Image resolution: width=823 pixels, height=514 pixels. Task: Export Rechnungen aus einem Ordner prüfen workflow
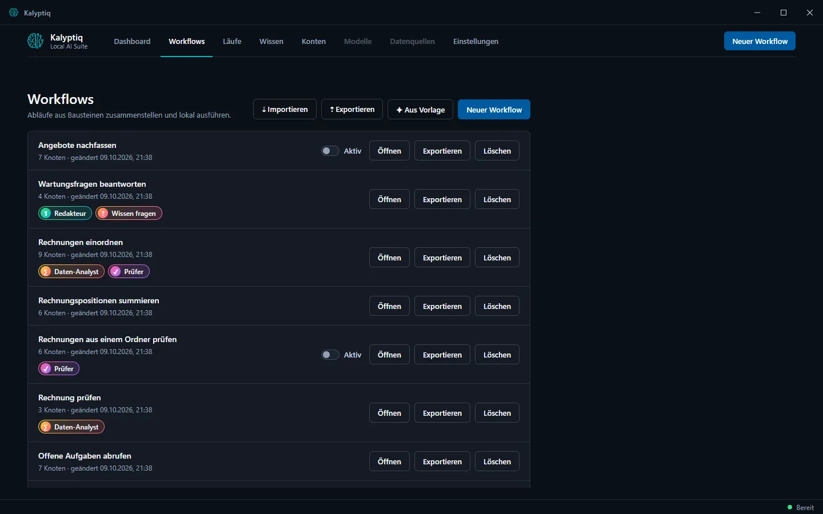point(442,355)
